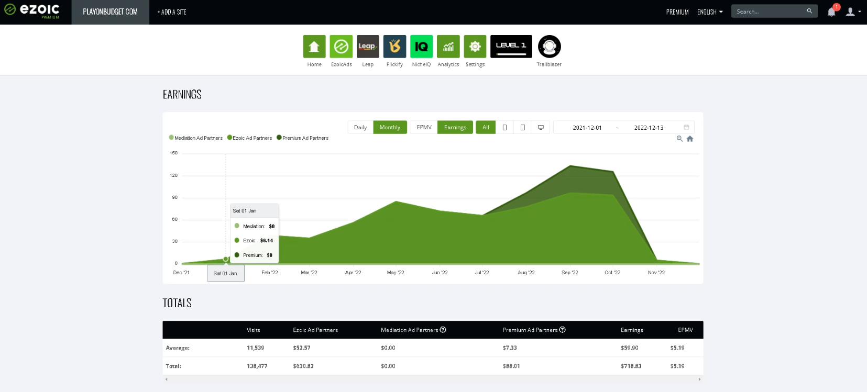Filter chart by desktop device
The width and height of the screenshot is (867, 392).
pos(541,127)
